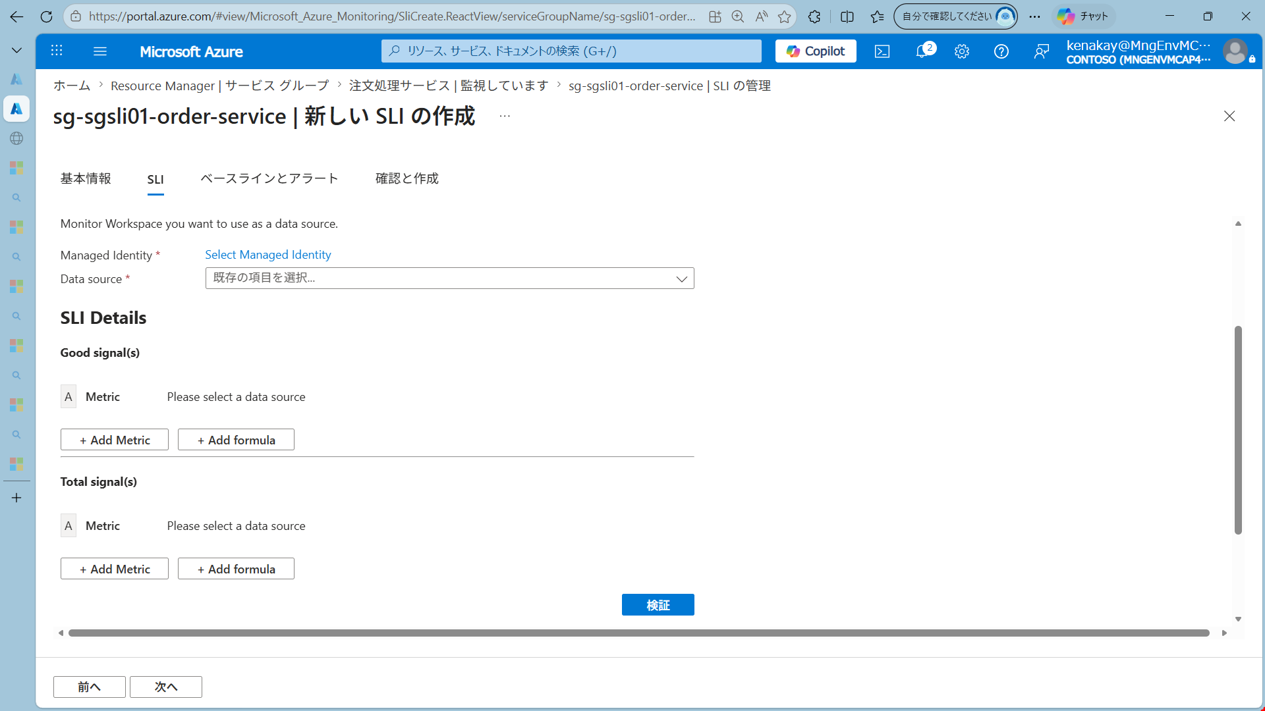
Task: Select the active Azure tab in the sidebar
Action: point(16,109)
